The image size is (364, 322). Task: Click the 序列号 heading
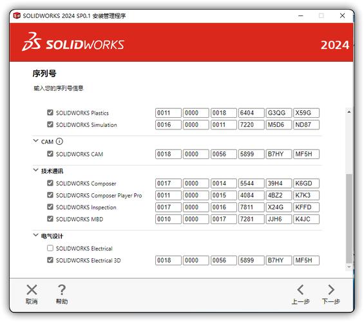click(x=44, y=73)
